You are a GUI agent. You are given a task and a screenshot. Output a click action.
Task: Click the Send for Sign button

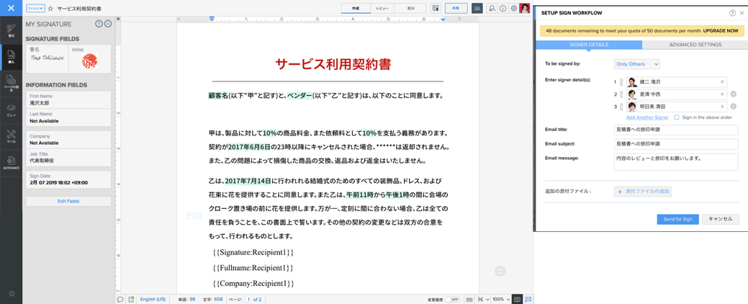point(677,219)
